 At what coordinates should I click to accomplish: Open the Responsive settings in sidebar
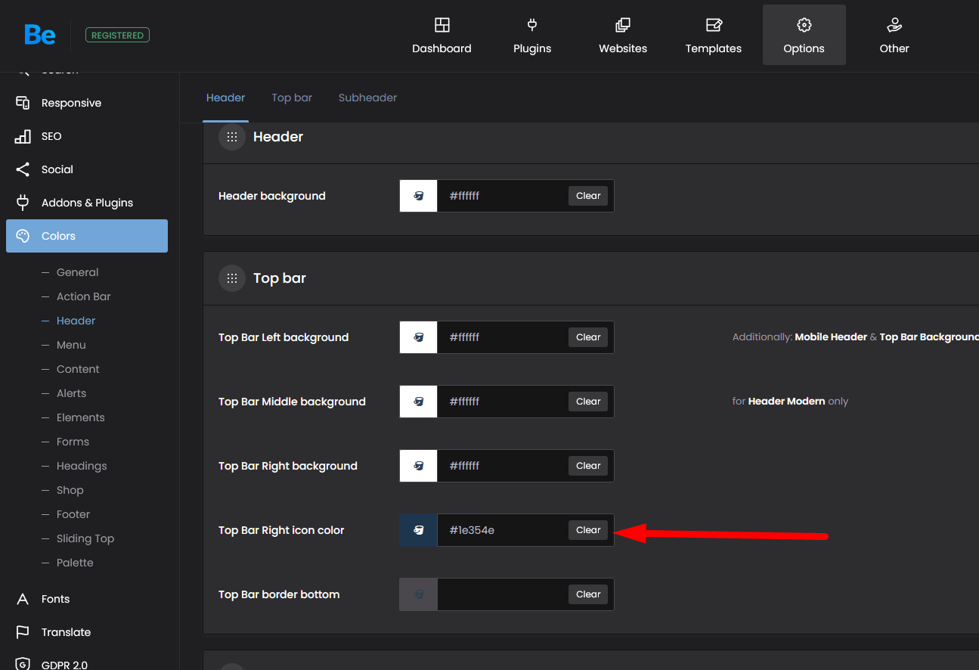[x=71, y=103]
